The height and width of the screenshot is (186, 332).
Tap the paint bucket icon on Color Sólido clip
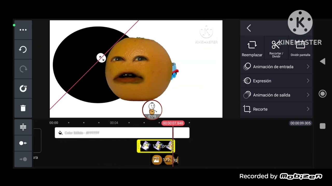[60, 133]
